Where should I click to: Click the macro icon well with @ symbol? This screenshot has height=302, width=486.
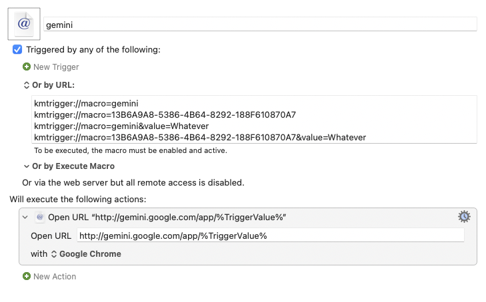[24, 24]
